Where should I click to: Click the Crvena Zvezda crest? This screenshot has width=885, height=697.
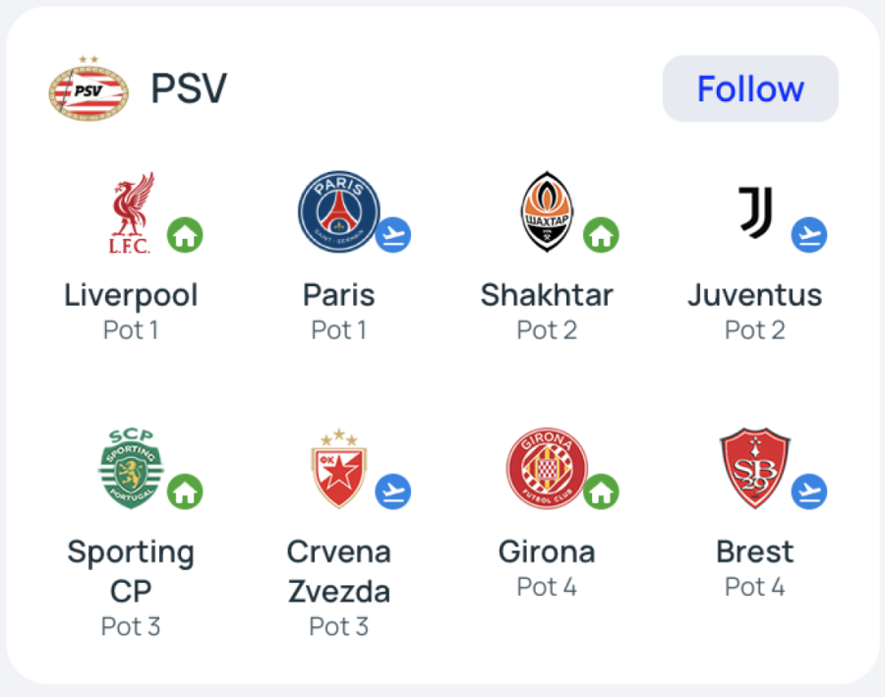click(x=338, y=469)
